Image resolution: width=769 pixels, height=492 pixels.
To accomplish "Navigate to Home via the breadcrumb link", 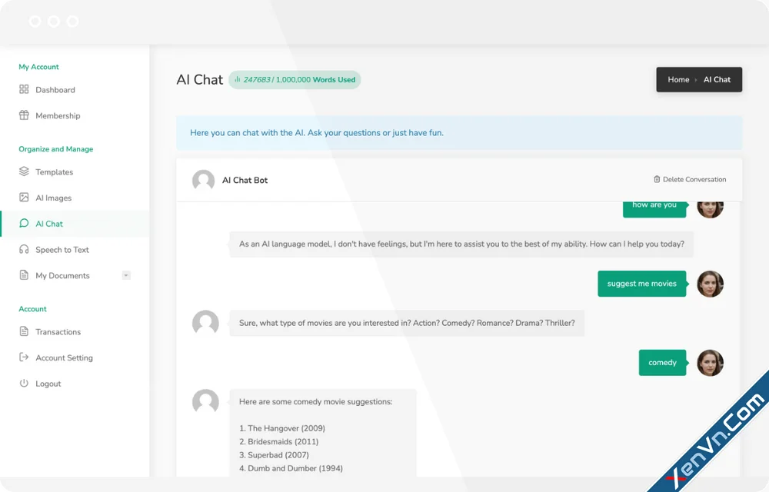I will (x=677, y=79).
